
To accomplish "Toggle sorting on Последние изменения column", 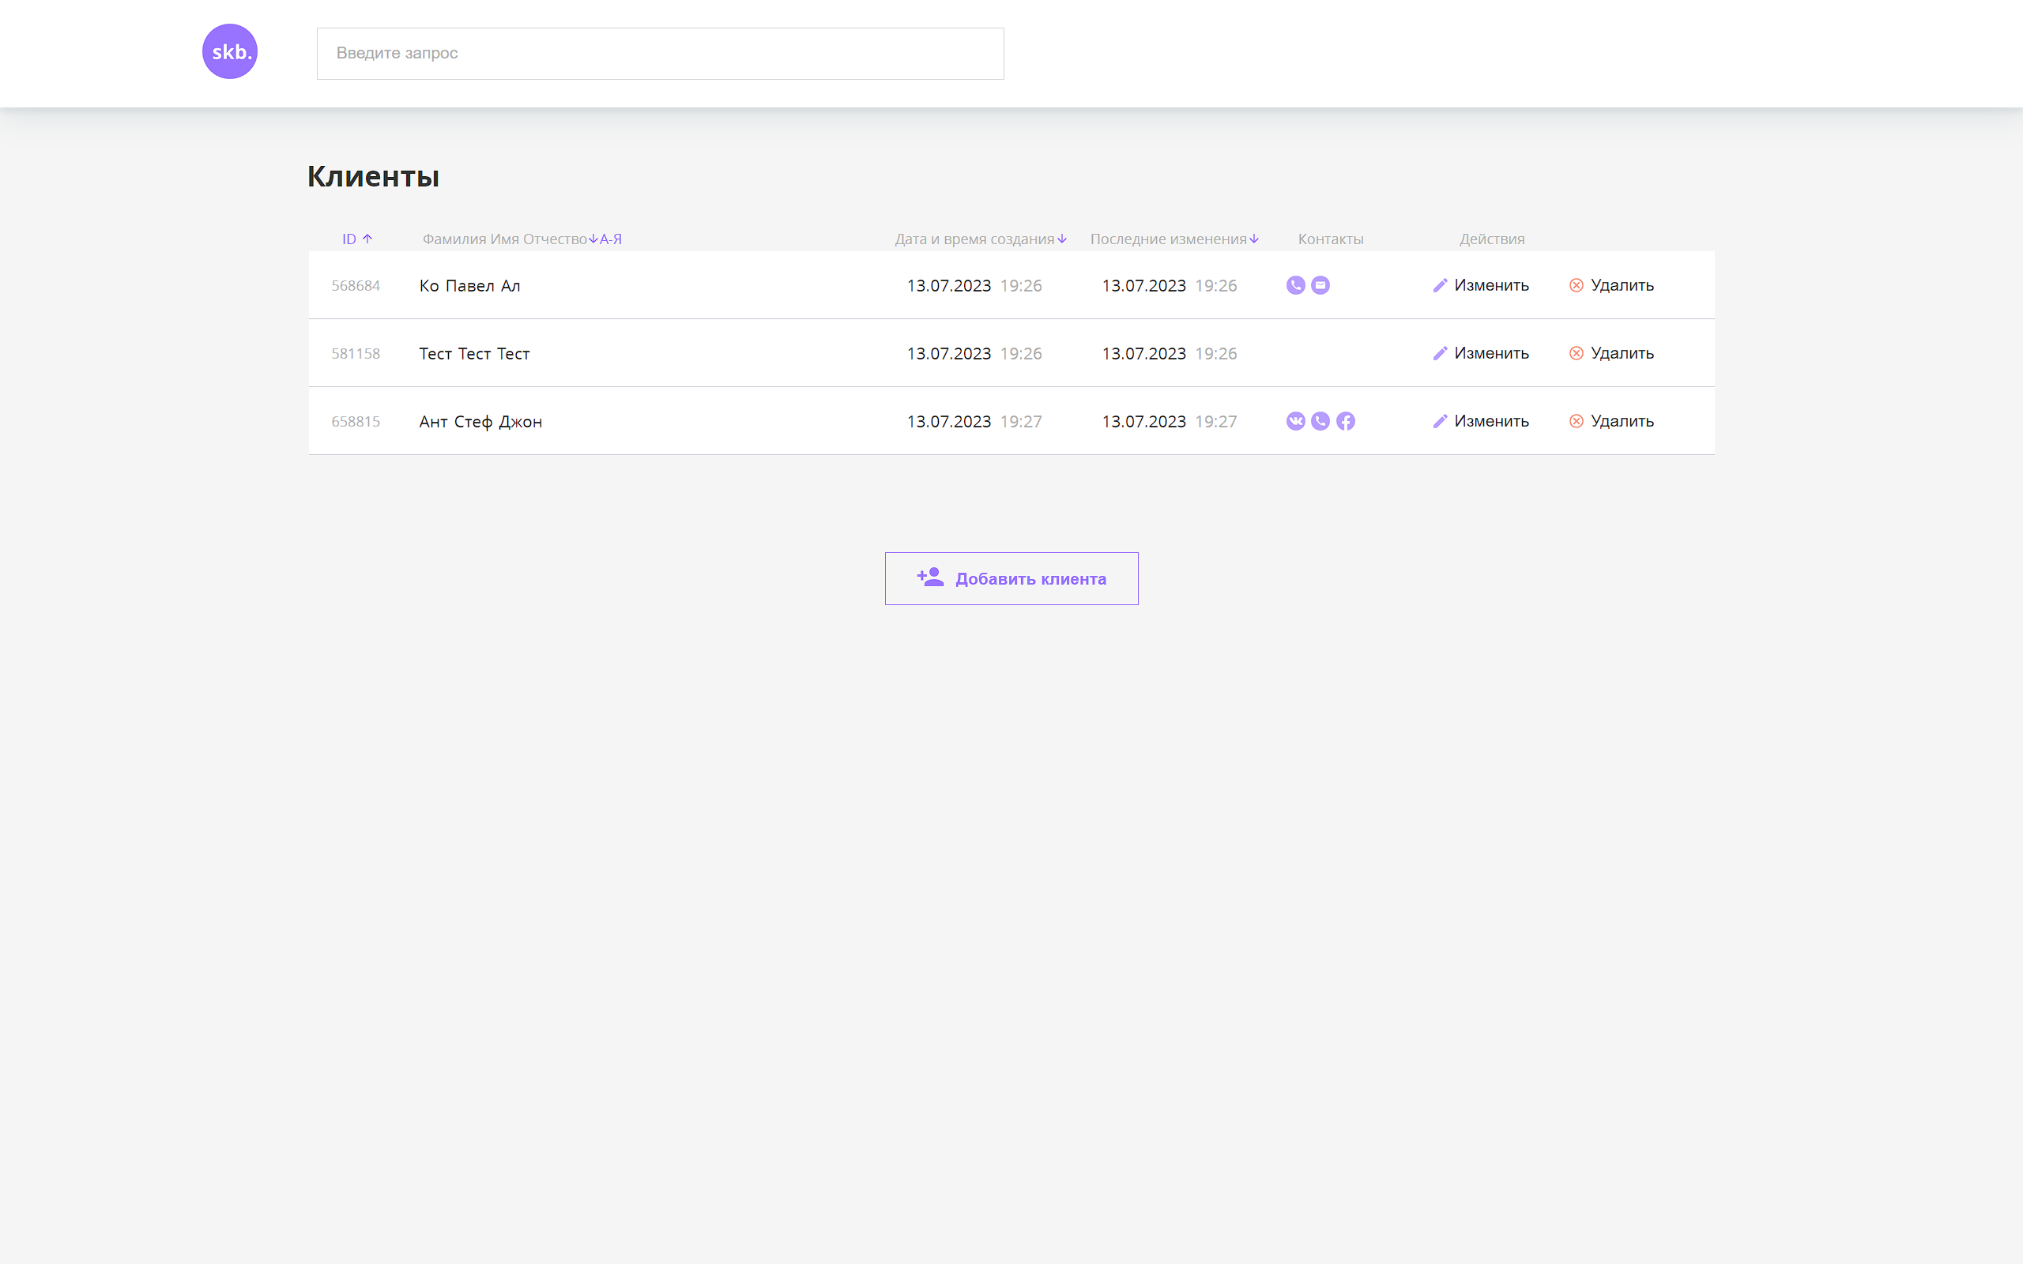I will coord(1254,239).
